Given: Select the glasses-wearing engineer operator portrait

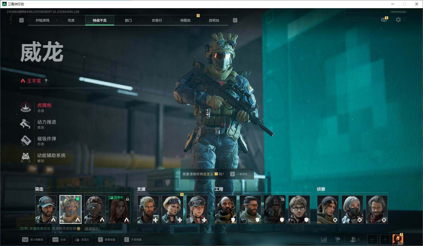Looking at the screenshot, I should [x=299, y=209].
